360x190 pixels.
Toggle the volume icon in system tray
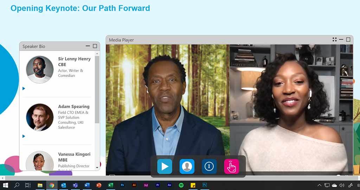coord(342,185)
